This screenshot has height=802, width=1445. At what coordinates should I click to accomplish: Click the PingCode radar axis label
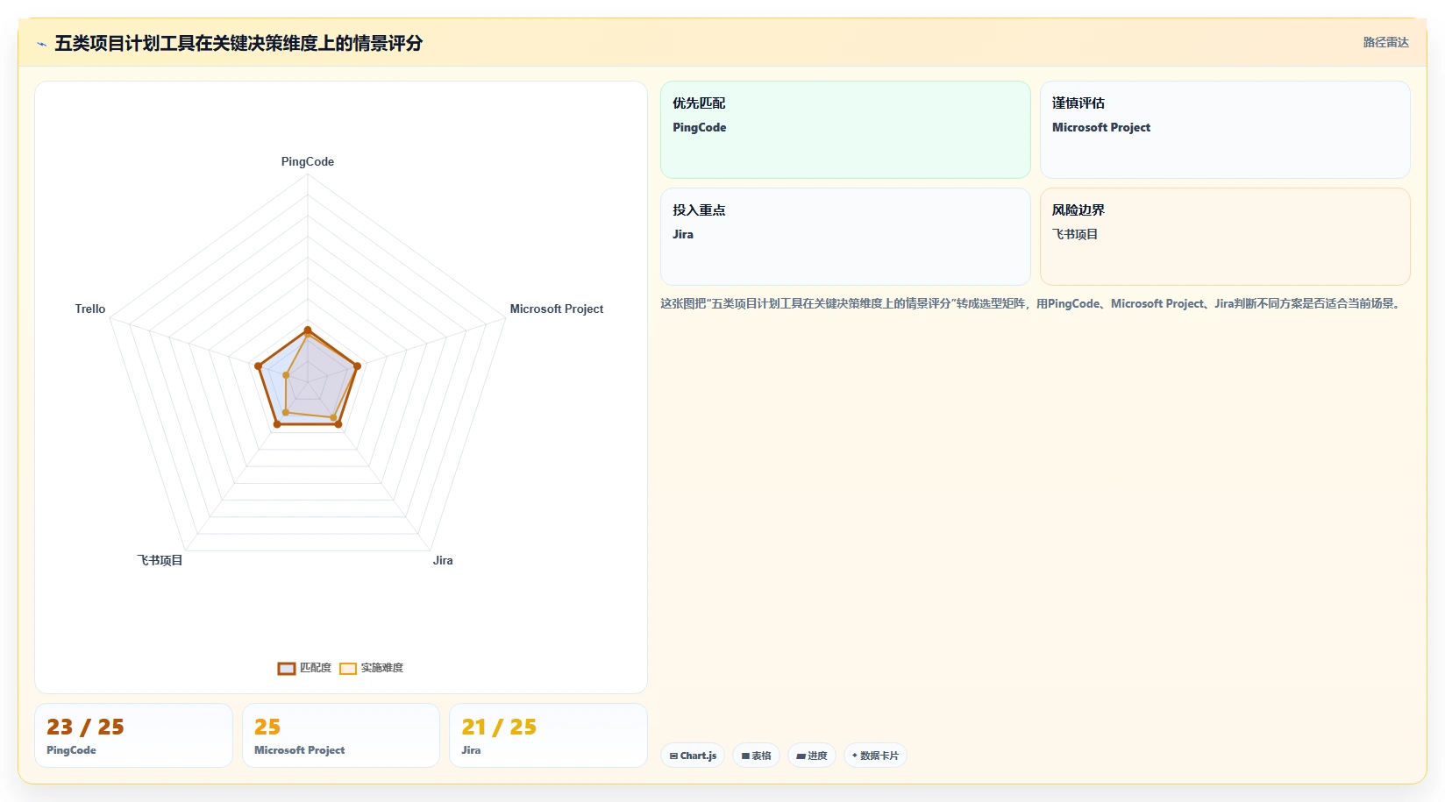(308, 161)
